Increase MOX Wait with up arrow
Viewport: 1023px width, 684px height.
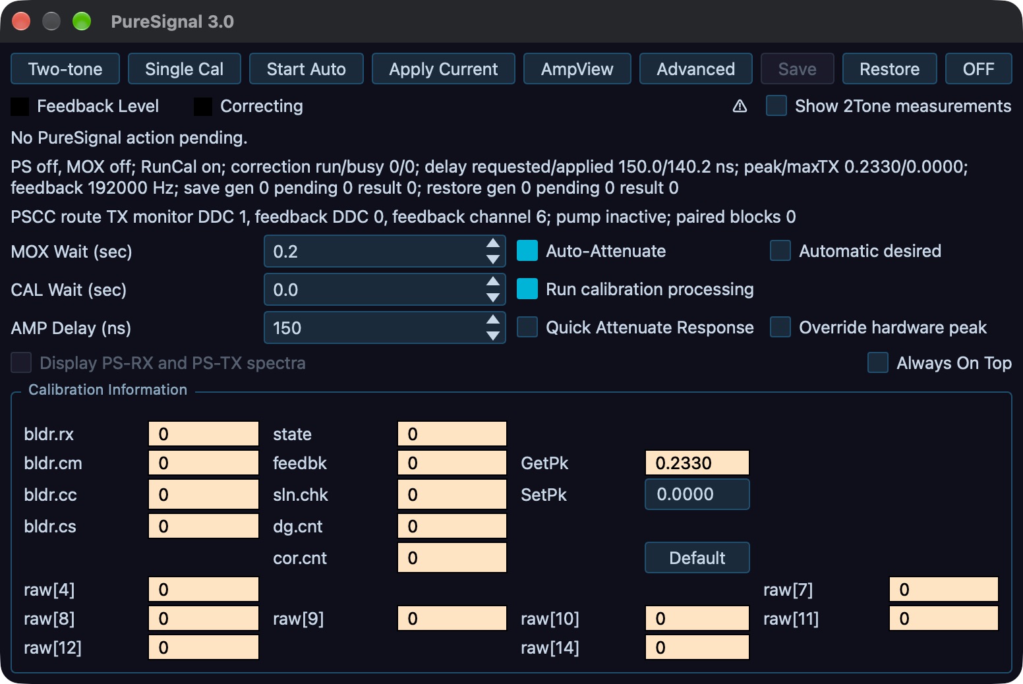tap(492, 243)
